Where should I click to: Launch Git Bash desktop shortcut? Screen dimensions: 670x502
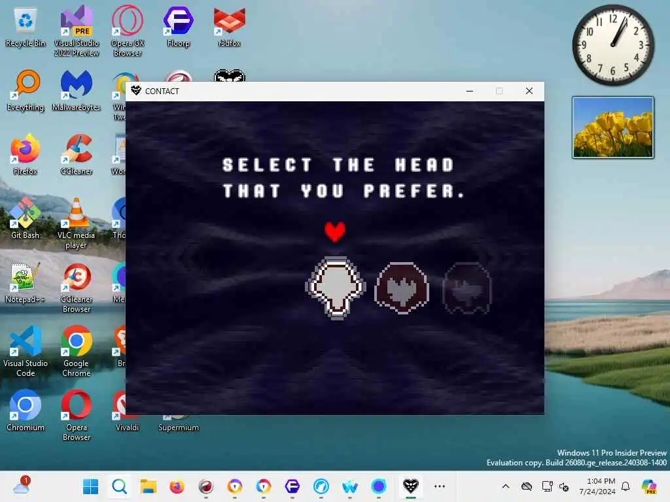click(x=26, y=218)
